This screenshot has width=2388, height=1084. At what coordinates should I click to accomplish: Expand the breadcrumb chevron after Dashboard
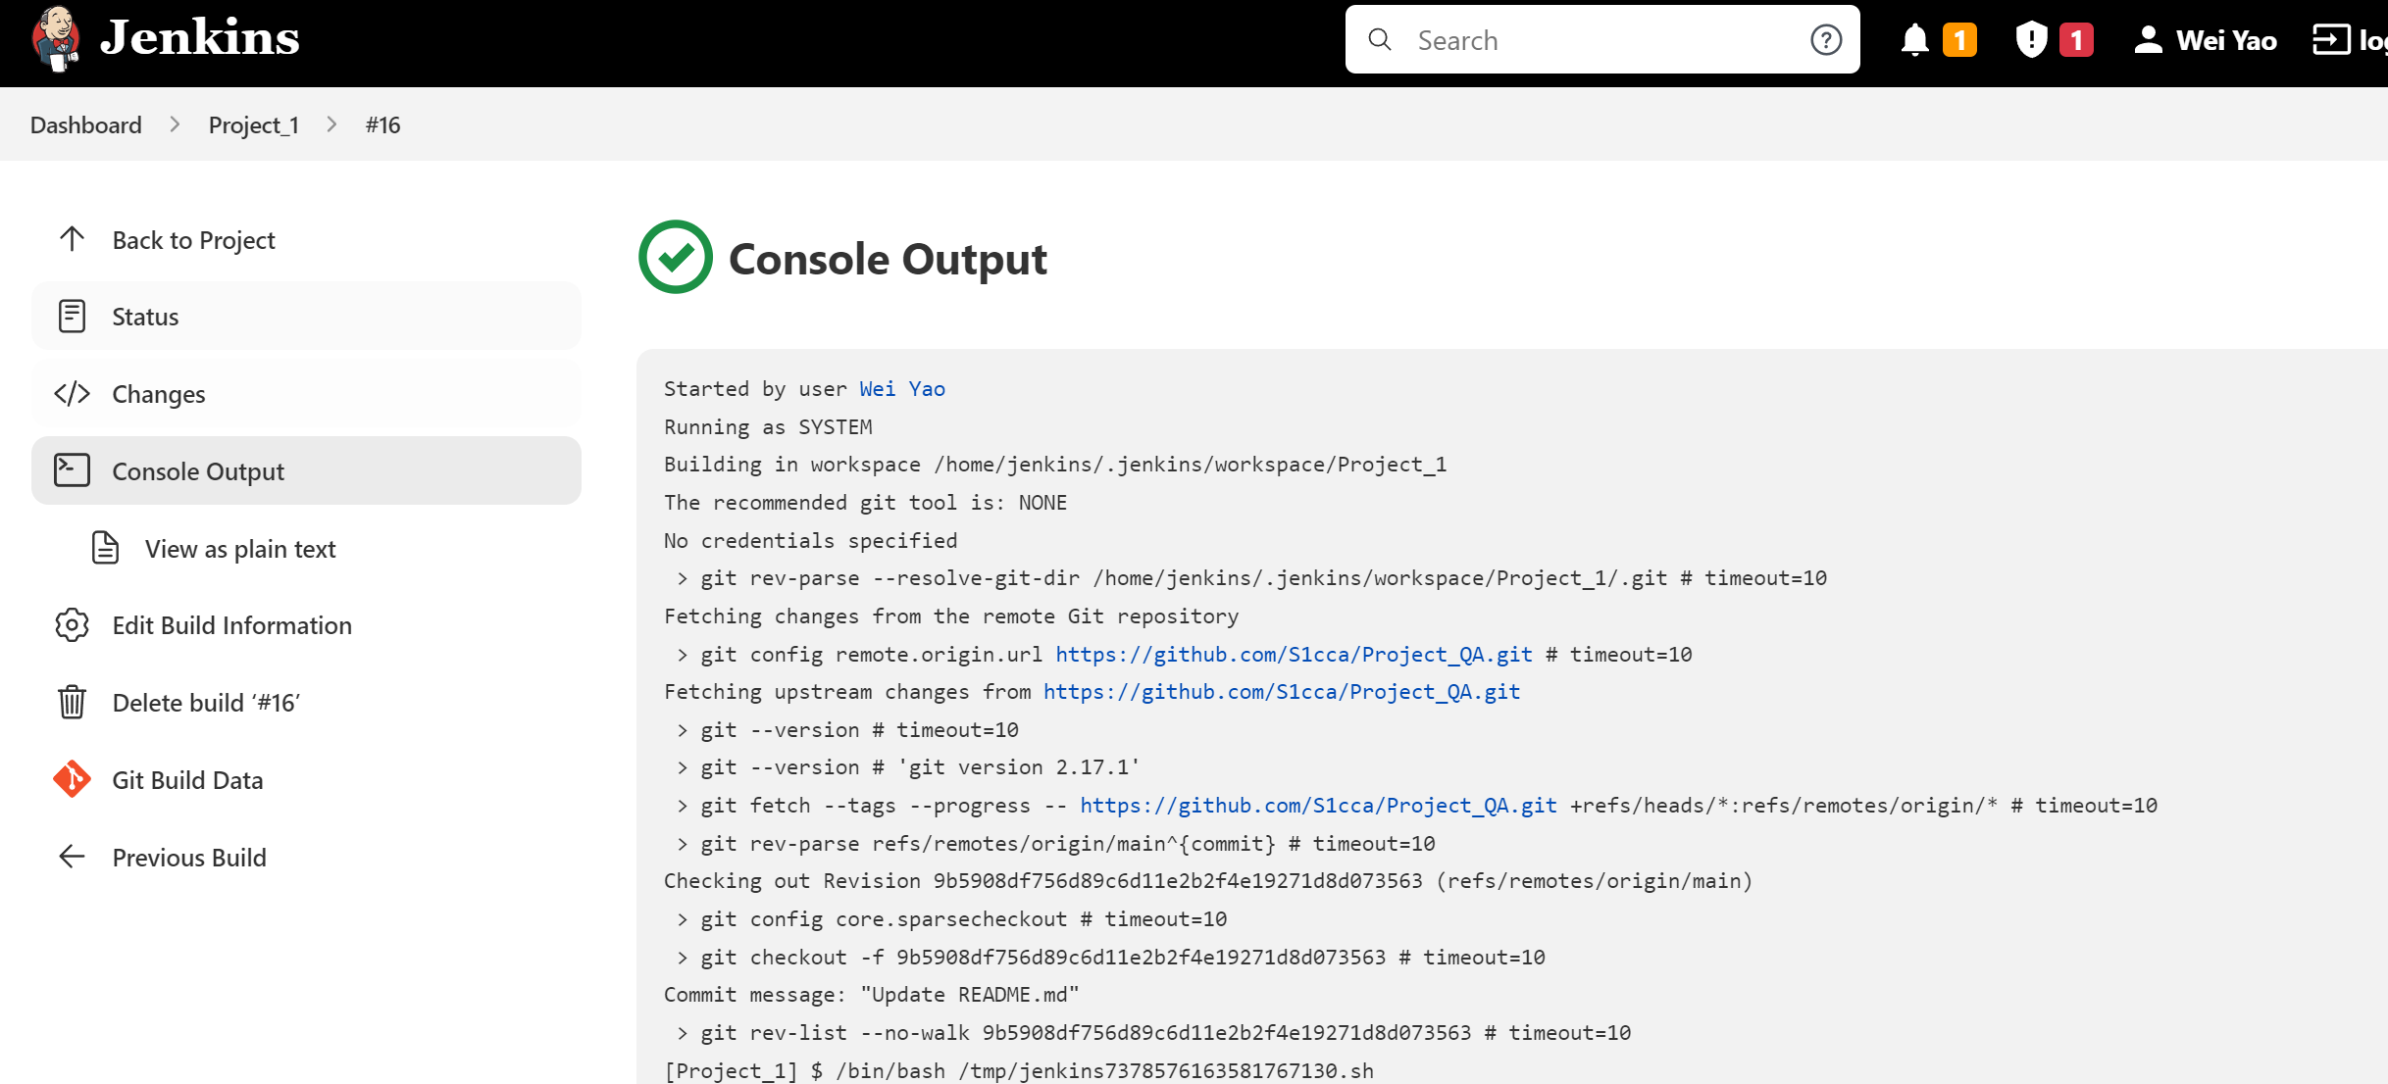coord(175,124)
